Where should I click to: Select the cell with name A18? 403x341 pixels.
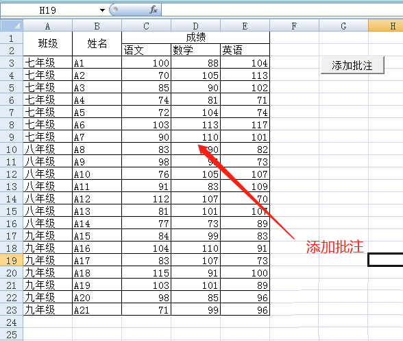tap(97, 273)
